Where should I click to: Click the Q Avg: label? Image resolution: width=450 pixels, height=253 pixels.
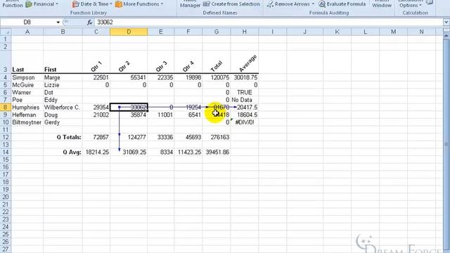point(63,152)
